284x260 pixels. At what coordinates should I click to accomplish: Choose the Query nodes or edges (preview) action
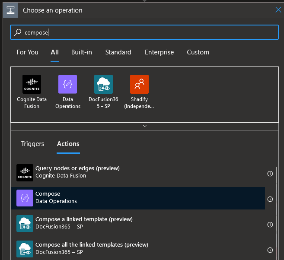138,173
